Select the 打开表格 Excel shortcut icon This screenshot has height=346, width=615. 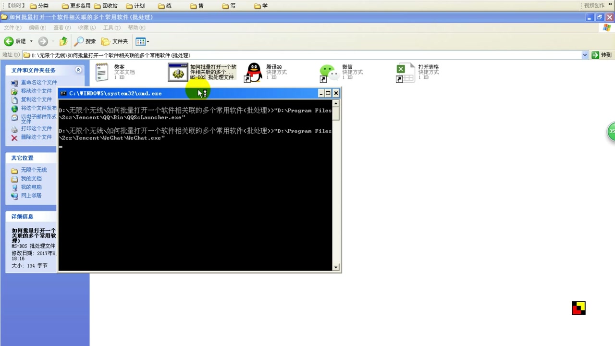pyautogui.click(x=405, y=73)
